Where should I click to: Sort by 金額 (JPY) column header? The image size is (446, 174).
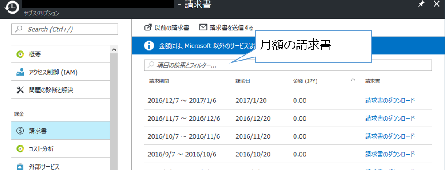click(x=306, y=81)
